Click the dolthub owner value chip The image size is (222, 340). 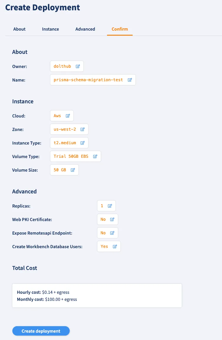[x=62, y=66]
